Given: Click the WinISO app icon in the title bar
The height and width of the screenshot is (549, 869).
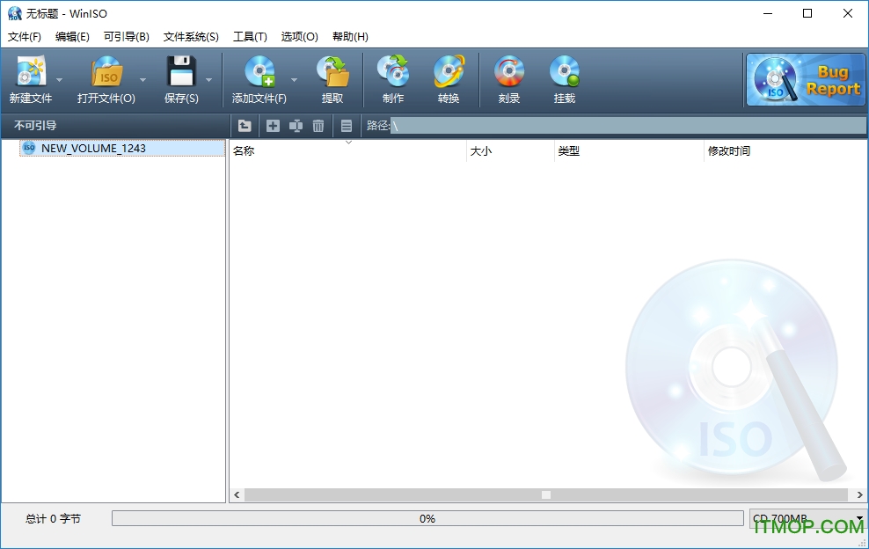Looking at the screenshot, I should [x=14, y=13].
